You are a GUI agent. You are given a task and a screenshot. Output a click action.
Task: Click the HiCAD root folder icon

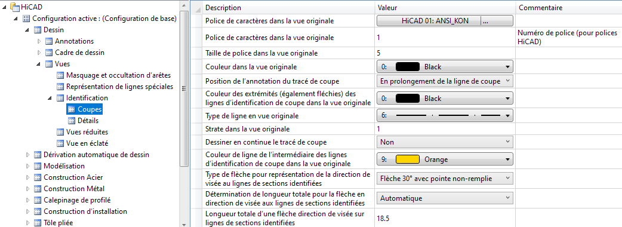click(x=15, y=7)
